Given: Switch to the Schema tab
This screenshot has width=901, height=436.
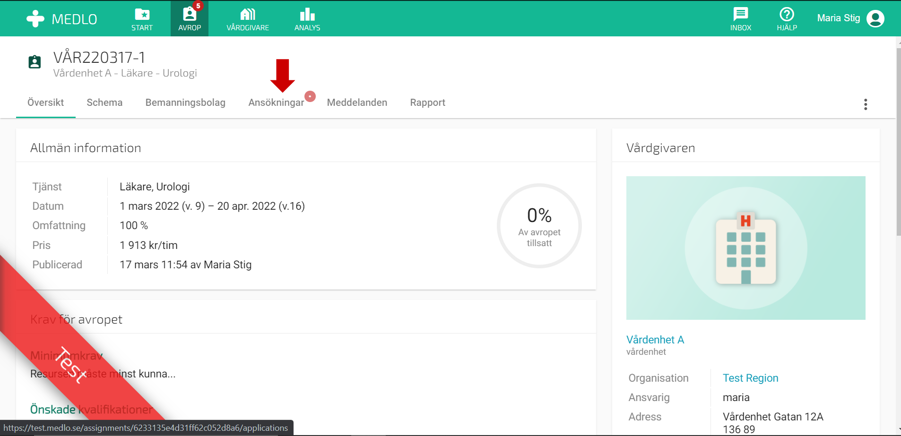Looking at the screenshot, I should pyautogui.click(x=104, y=103).
